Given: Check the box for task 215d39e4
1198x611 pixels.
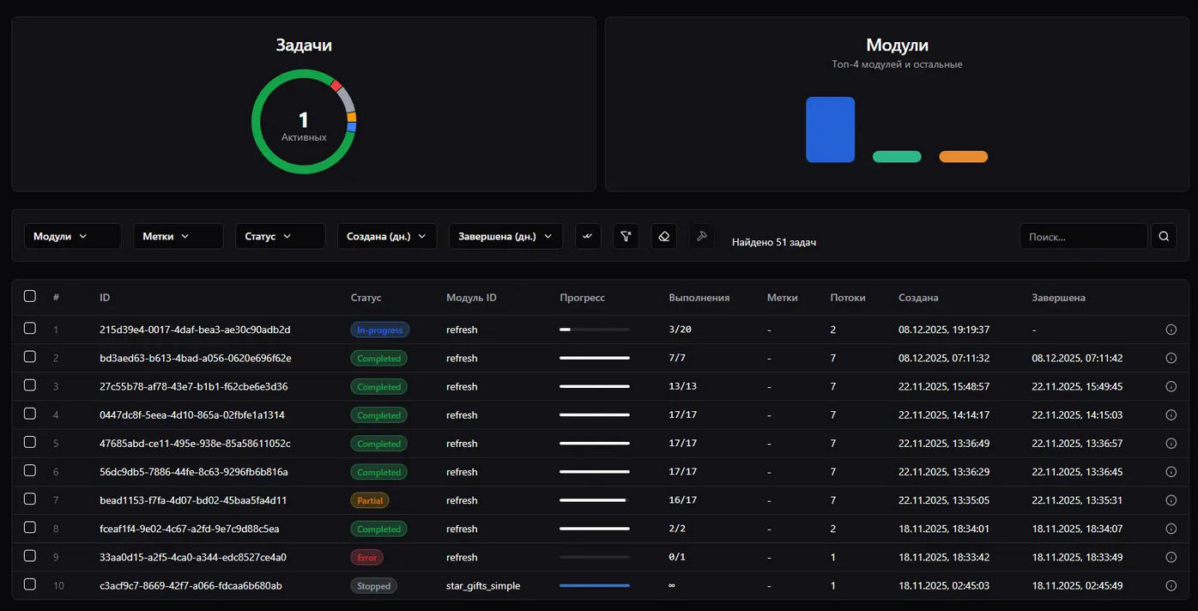Looking at the screenshot, I should pos(30,329).
